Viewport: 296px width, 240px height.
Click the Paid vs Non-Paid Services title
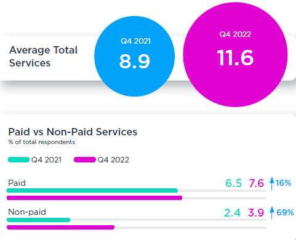[73, 132]
